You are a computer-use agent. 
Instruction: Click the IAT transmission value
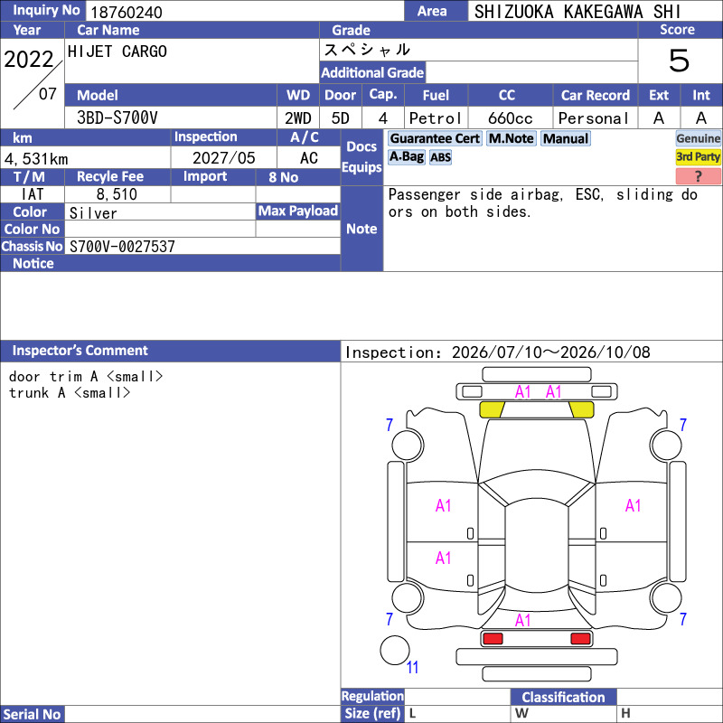point(33,194)
